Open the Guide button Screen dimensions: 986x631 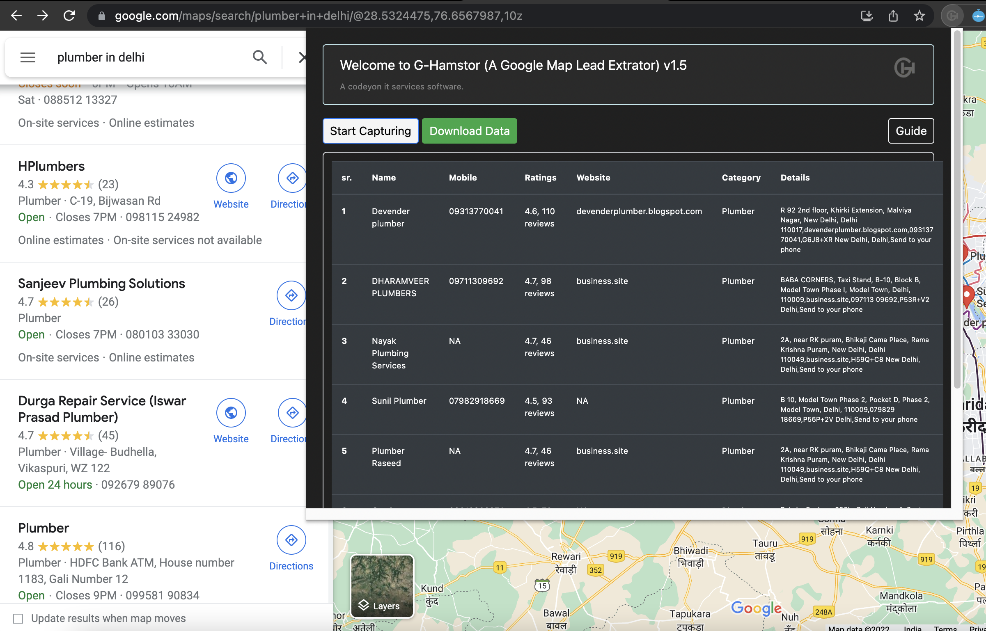coord(911,131)
